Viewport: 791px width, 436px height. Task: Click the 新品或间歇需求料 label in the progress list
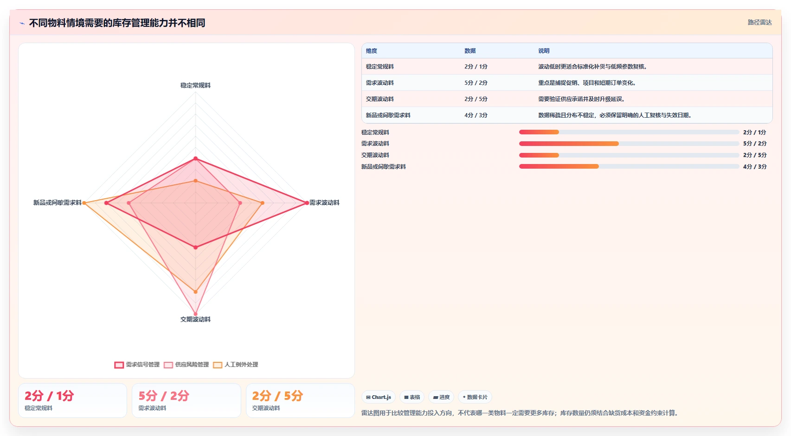click(384, 167)
